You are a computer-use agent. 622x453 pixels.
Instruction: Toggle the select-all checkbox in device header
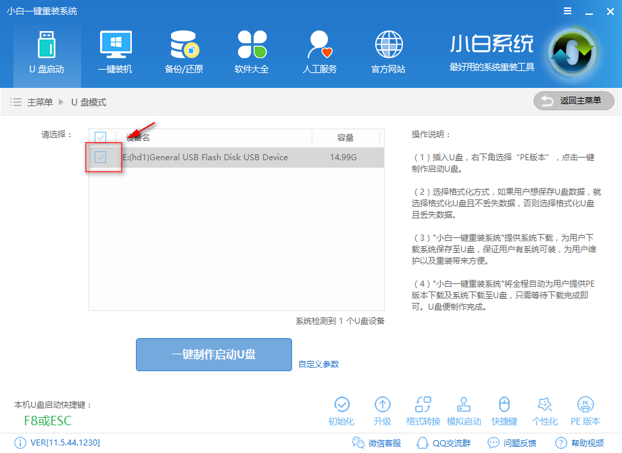(101, 137)
